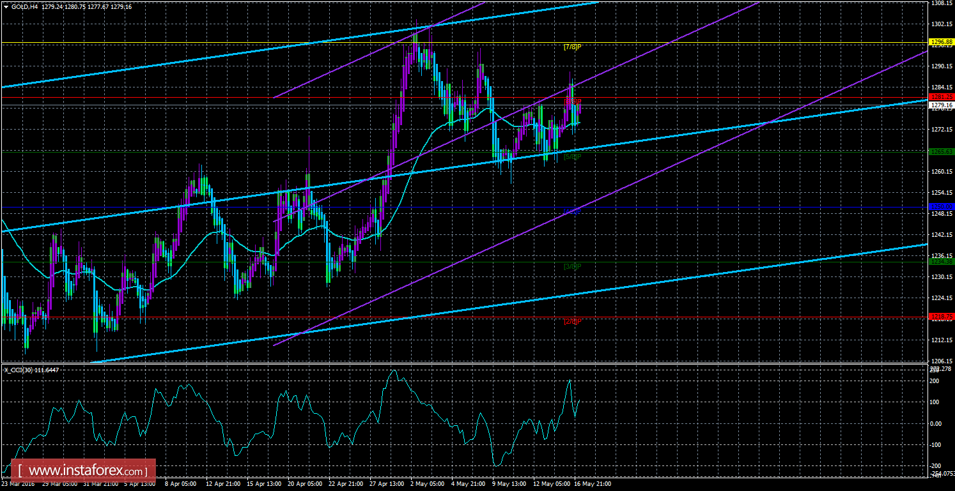This screenshot has height=491, width=955.
Task: Click the current price tag 1279.16
Action: click(943, 105)
